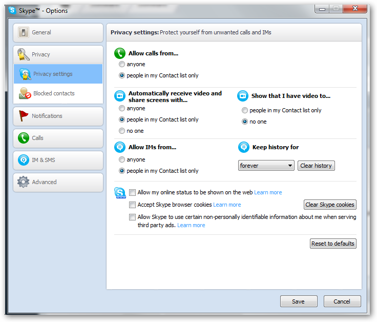Open the Advanced section
This screenshot has width=377, height=322.
[58, 182]
